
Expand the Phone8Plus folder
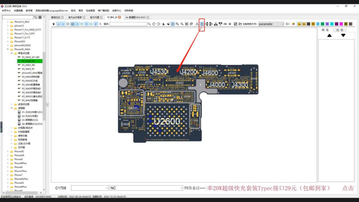pos(8,163)
